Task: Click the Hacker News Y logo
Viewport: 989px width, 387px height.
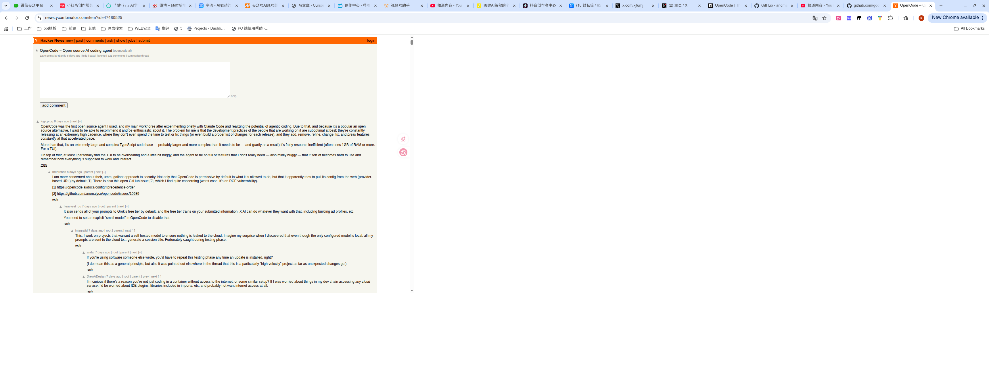Action: pos(36,41)
